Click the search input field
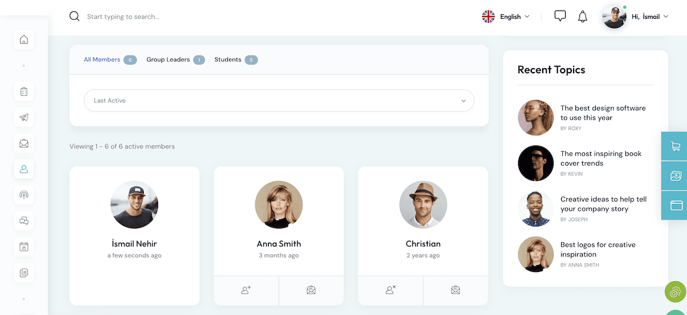The image size is (687, 315). click(229, 17)
